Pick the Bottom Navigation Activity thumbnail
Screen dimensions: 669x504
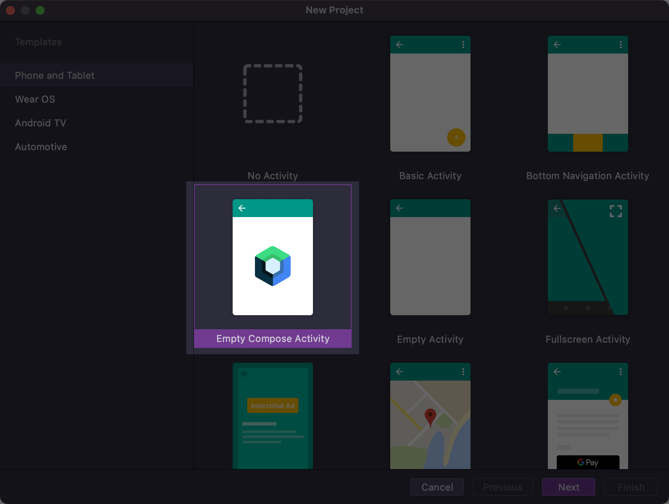tap(588, 94)
